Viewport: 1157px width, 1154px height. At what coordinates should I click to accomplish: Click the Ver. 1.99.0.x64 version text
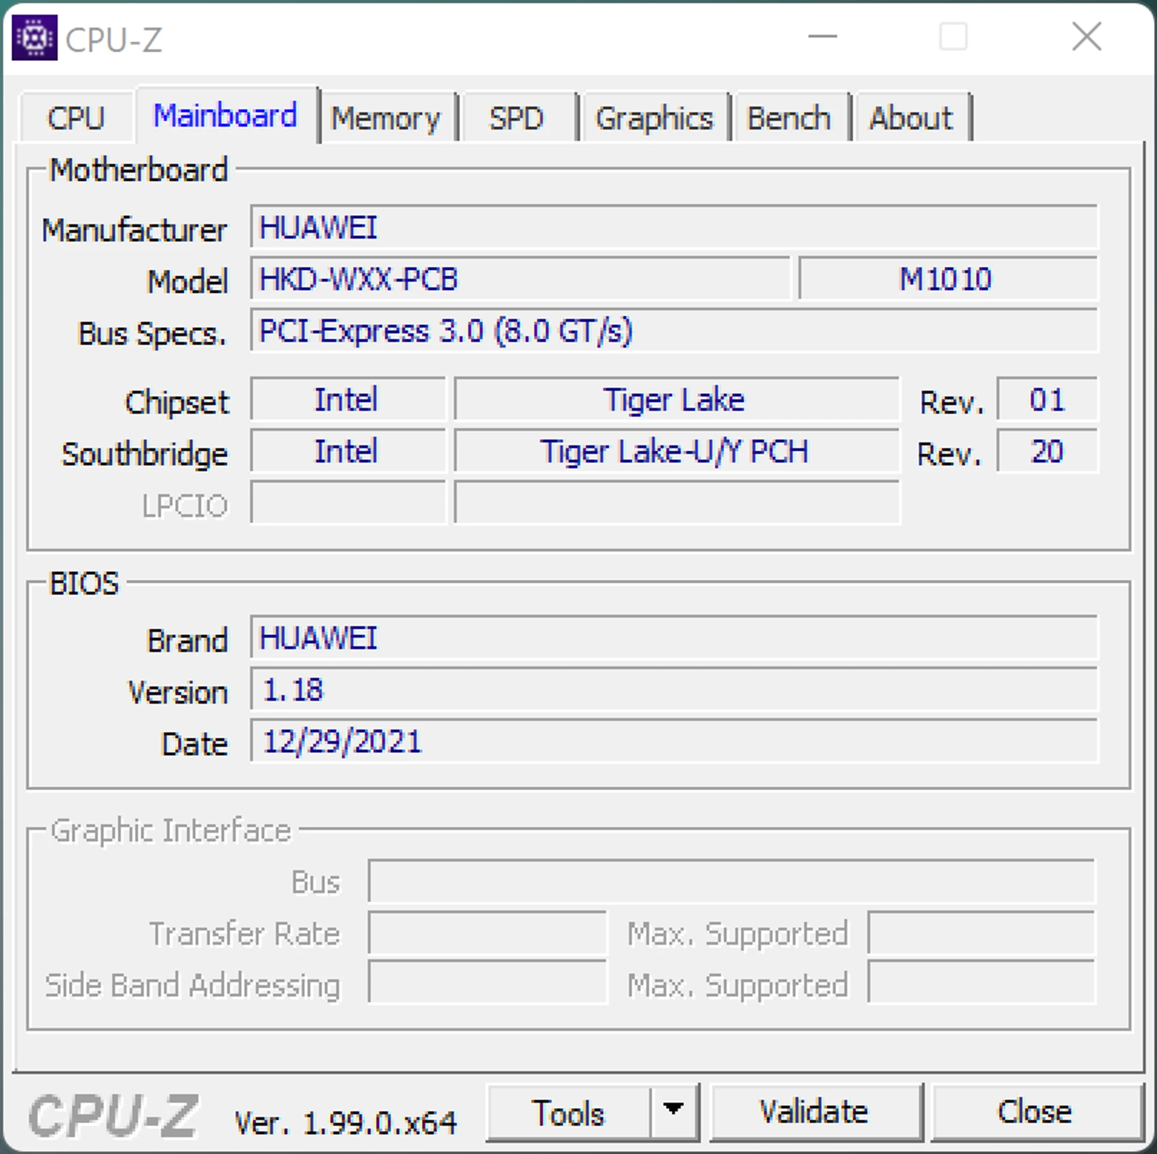click(346, 1123)
